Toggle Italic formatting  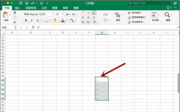coord(32,20)
